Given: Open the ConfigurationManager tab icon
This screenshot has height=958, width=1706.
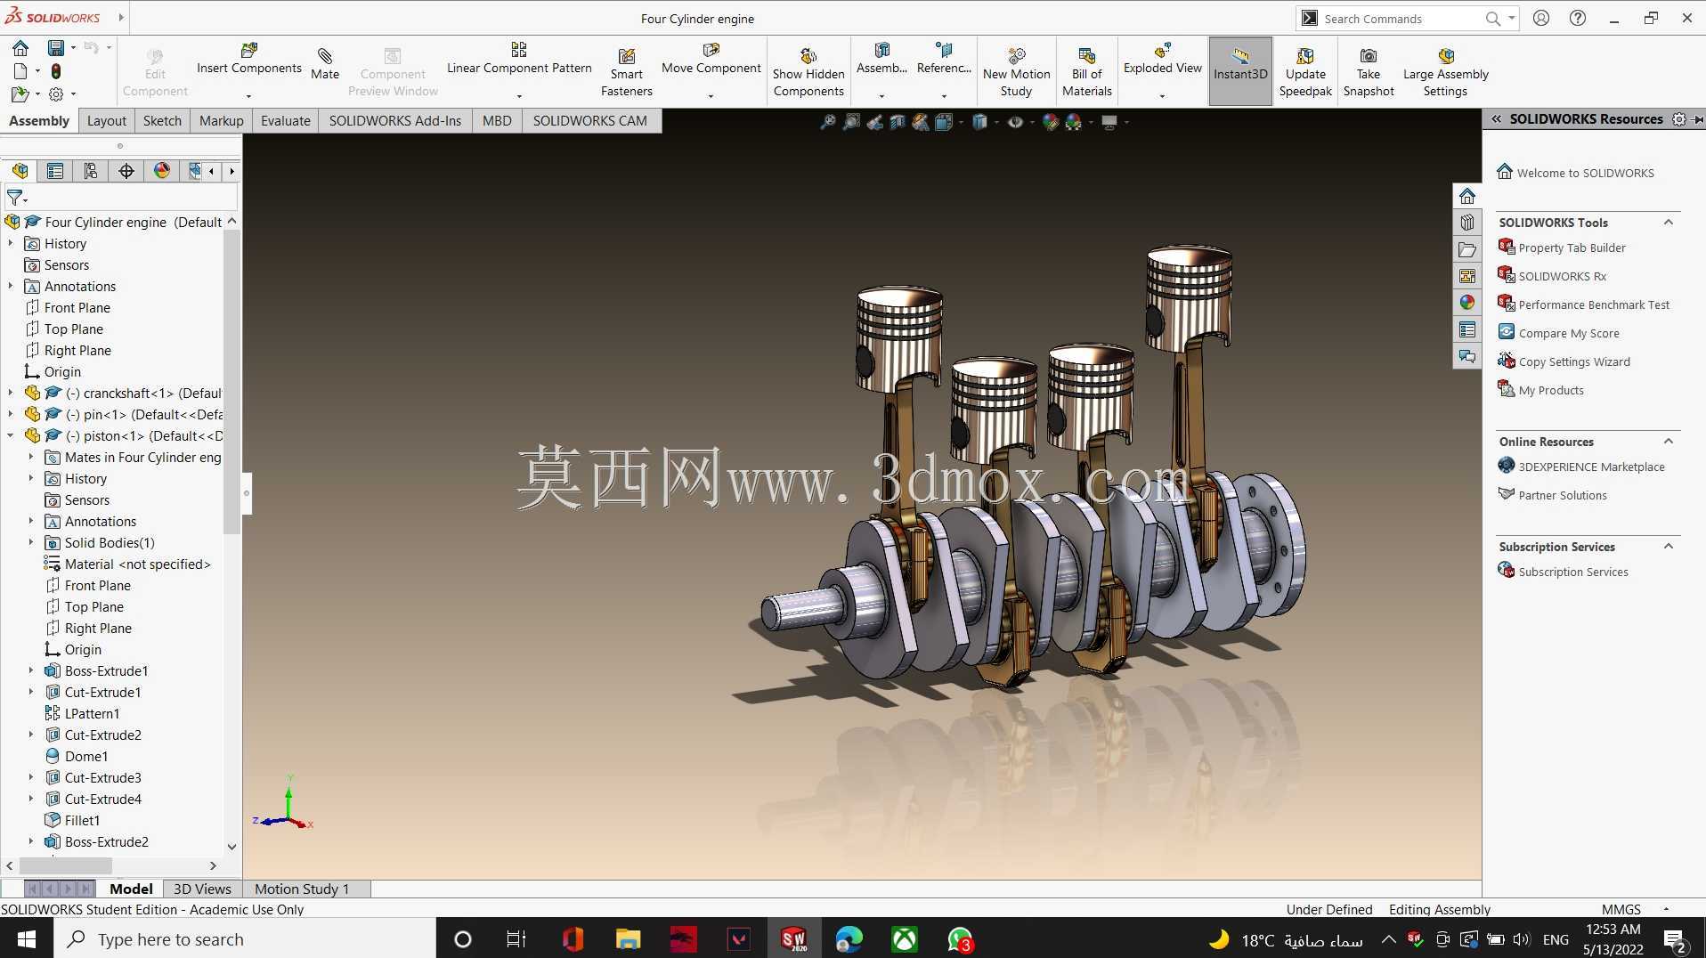Looking at the screenshot, I should click(91, 171).
